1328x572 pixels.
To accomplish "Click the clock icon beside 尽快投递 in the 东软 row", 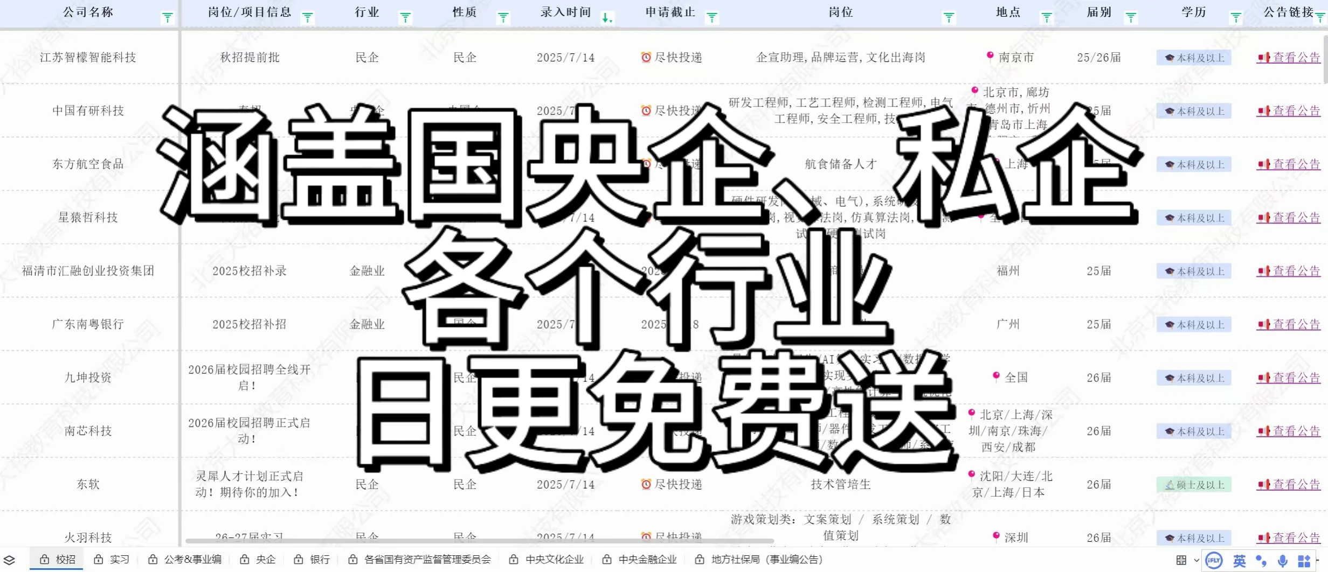I will coord(646,484).
